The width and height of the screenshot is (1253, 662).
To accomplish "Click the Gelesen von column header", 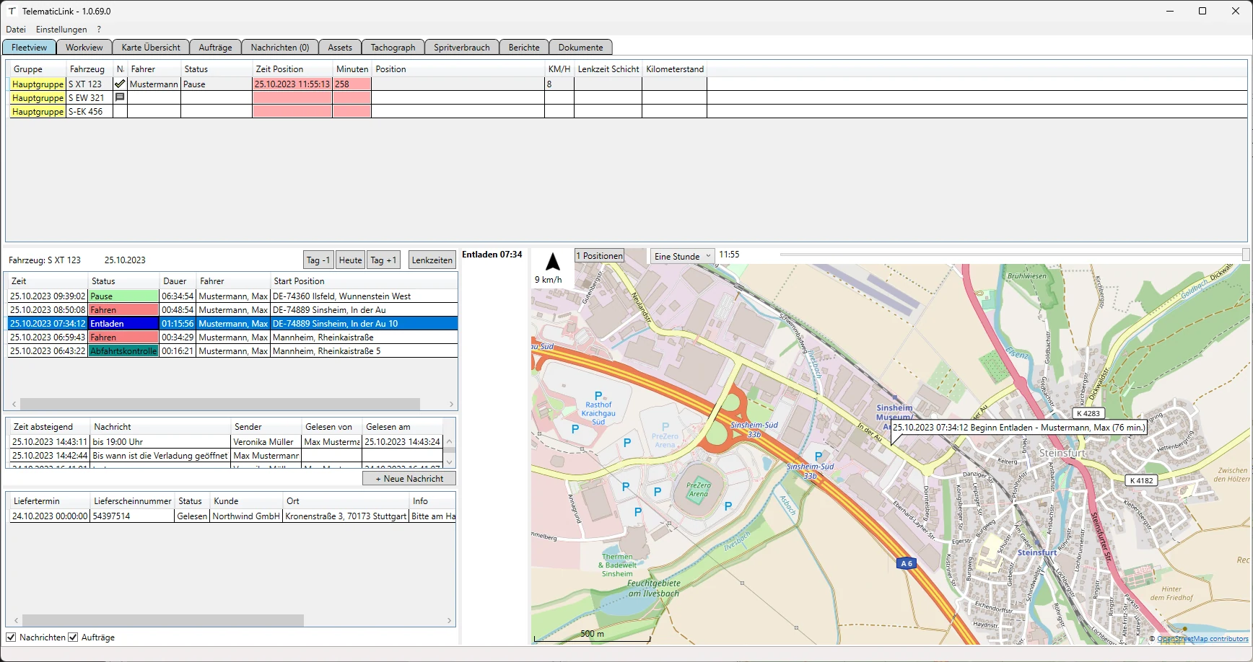I will click(331, 427).
